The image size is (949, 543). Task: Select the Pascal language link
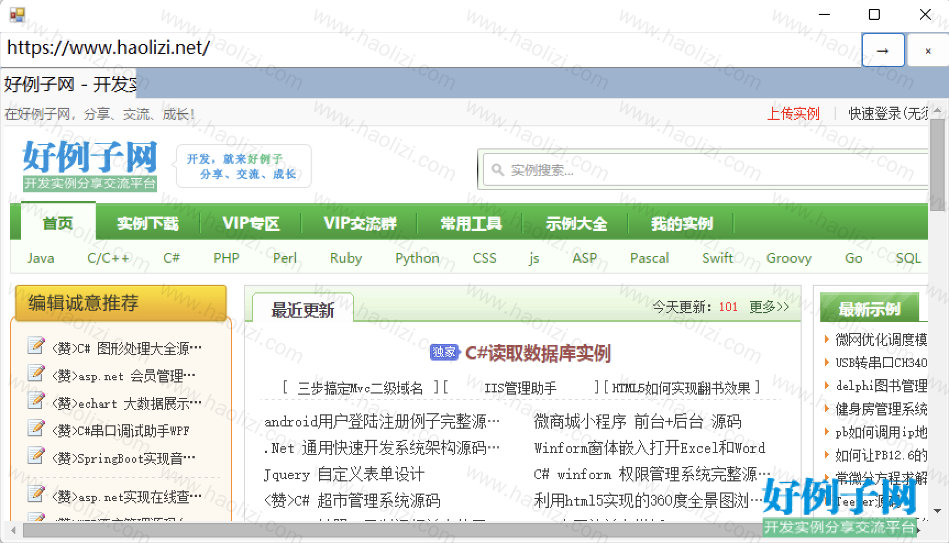649,258
